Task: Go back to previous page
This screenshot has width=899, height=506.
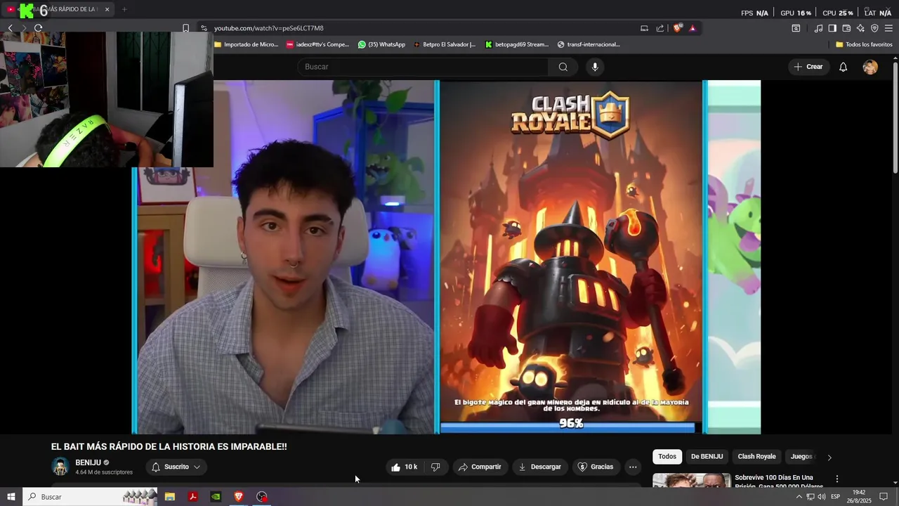Action: click(10, 28)
